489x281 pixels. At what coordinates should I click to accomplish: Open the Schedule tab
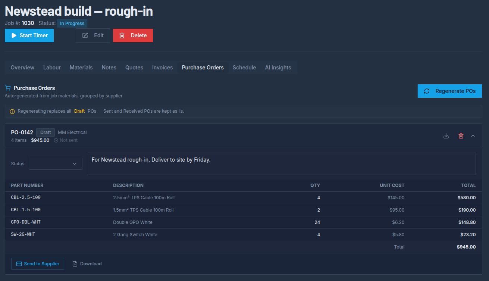[x=244, y=68]
